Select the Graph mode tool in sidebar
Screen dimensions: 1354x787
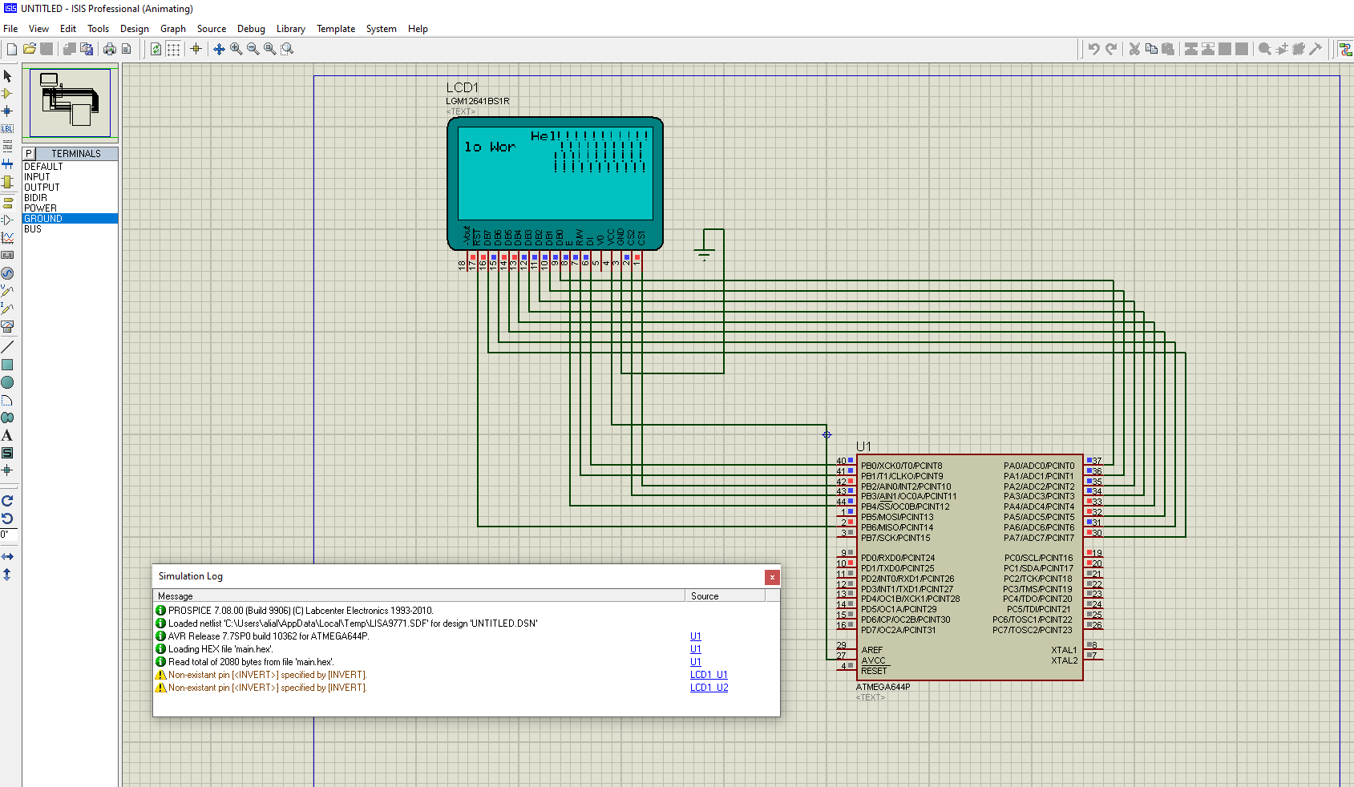7,238
